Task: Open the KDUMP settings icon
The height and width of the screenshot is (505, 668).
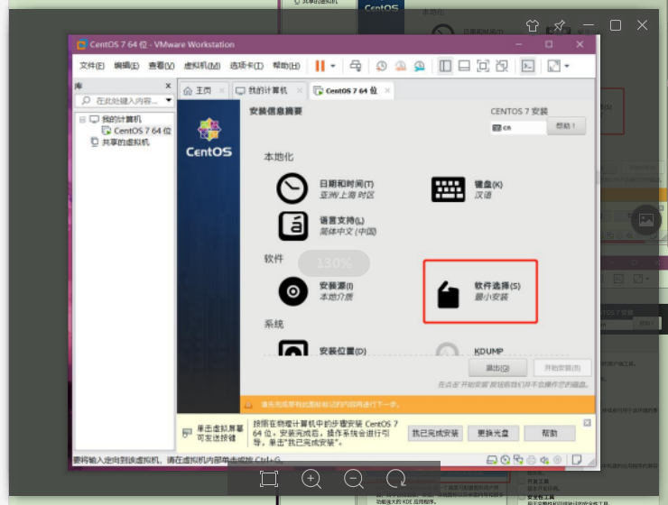Action: [448, 349]
